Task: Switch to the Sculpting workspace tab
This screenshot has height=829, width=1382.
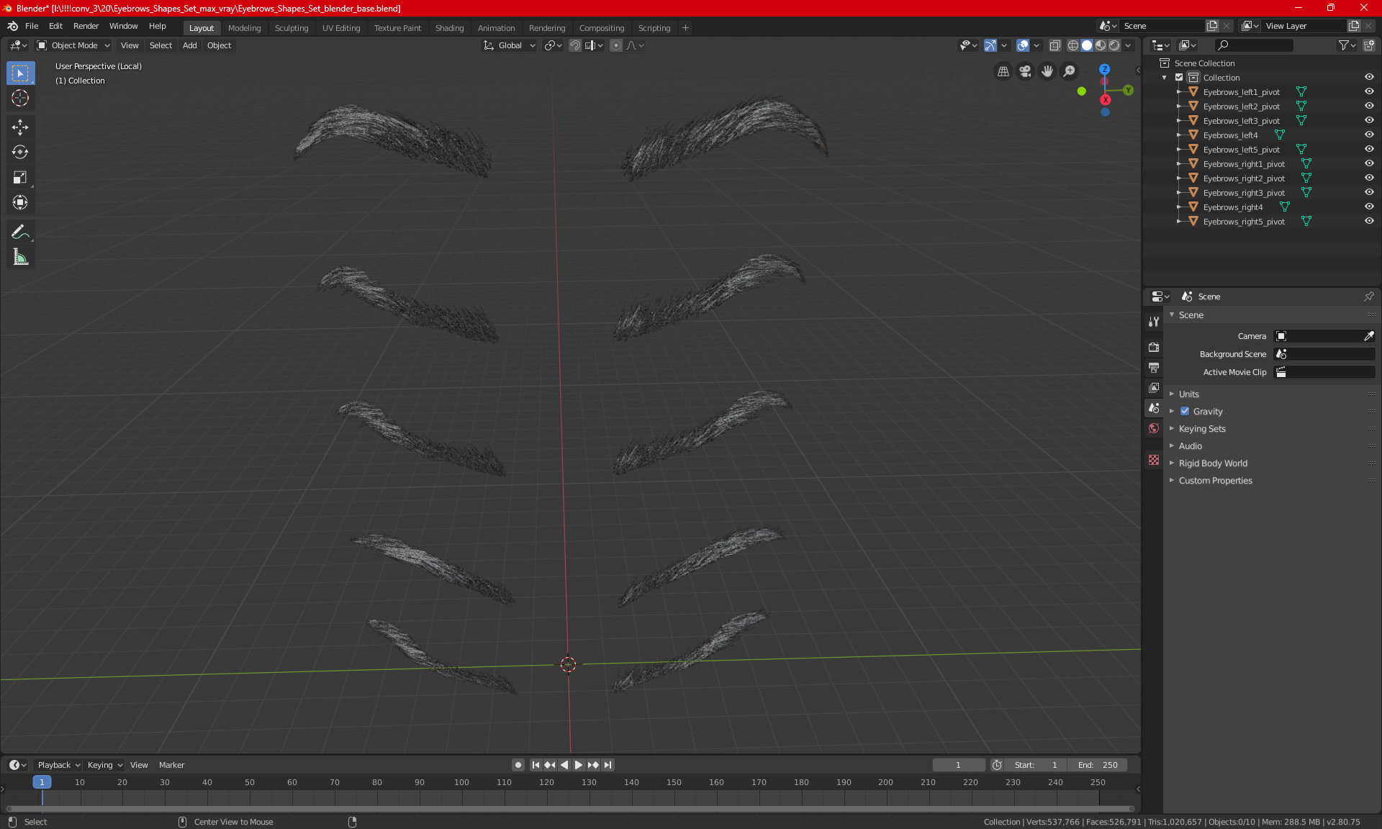Action: point(292,28)
